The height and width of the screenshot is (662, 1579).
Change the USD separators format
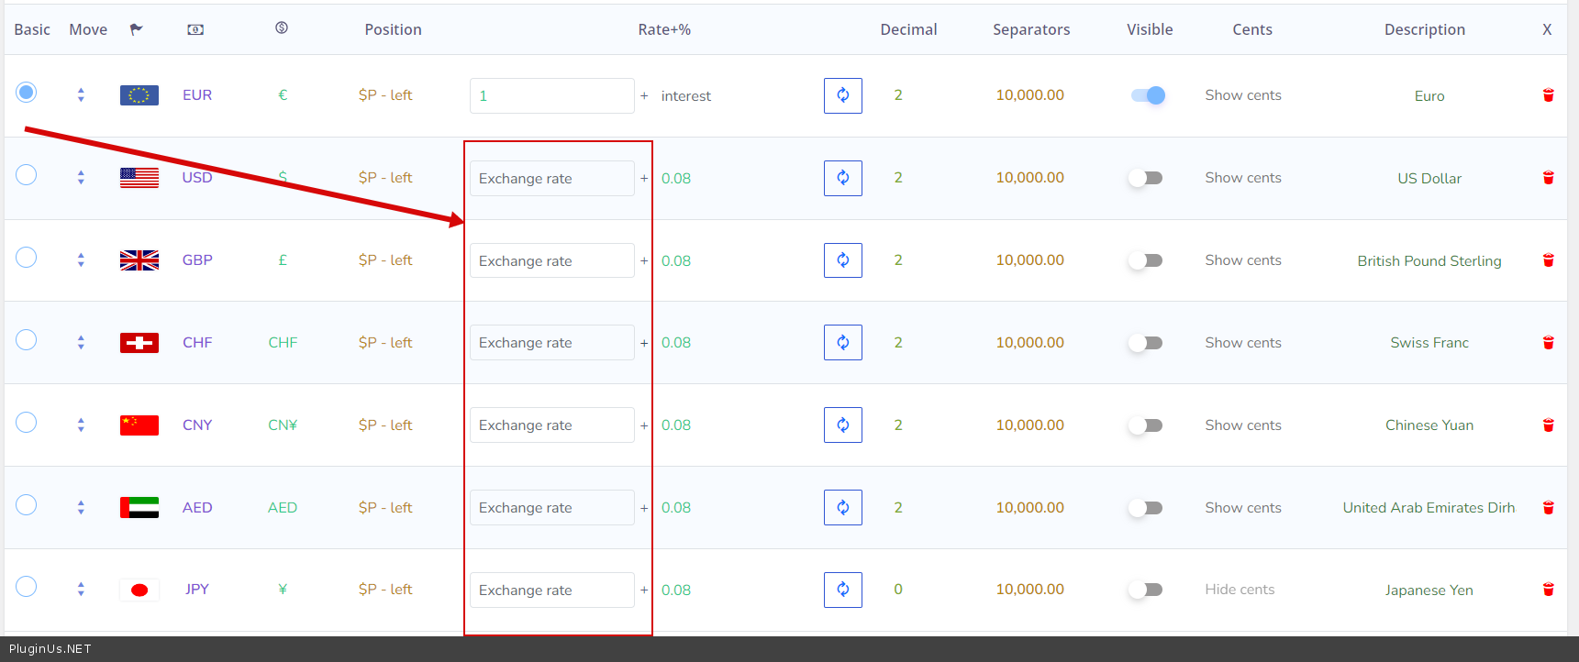coord(1029,178)
